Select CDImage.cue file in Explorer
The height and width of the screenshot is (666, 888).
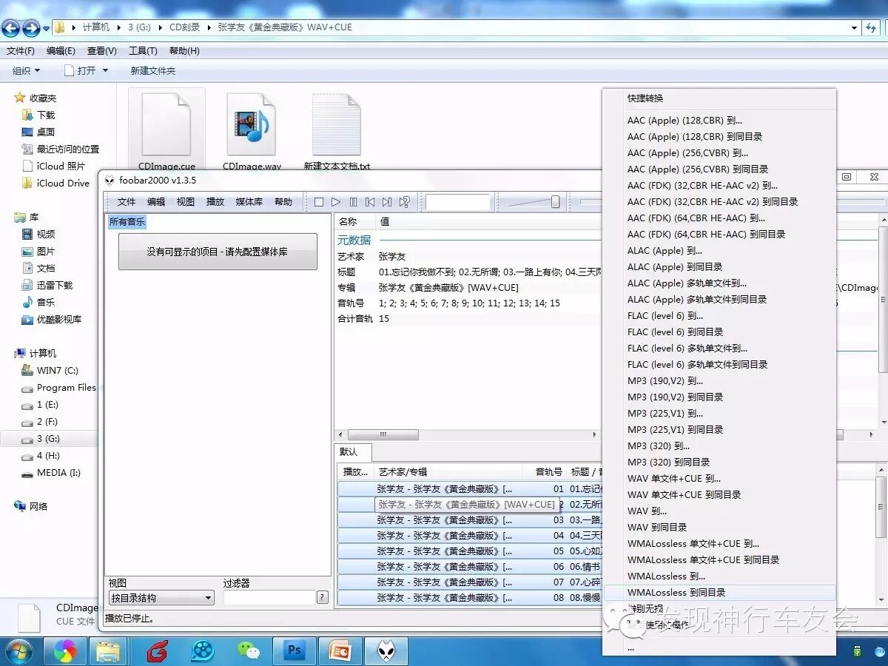[166, 131]
